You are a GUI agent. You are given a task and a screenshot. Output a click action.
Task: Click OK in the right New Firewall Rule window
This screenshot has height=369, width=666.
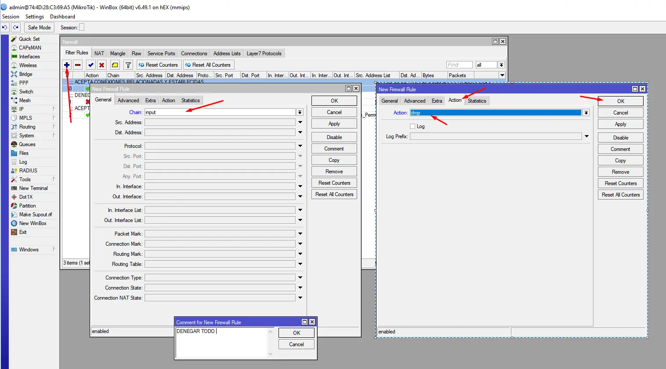(x=621, y=101)
